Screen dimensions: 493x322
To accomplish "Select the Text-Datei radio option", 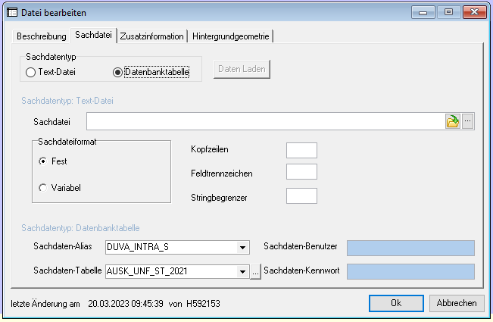I will point(30,73).
